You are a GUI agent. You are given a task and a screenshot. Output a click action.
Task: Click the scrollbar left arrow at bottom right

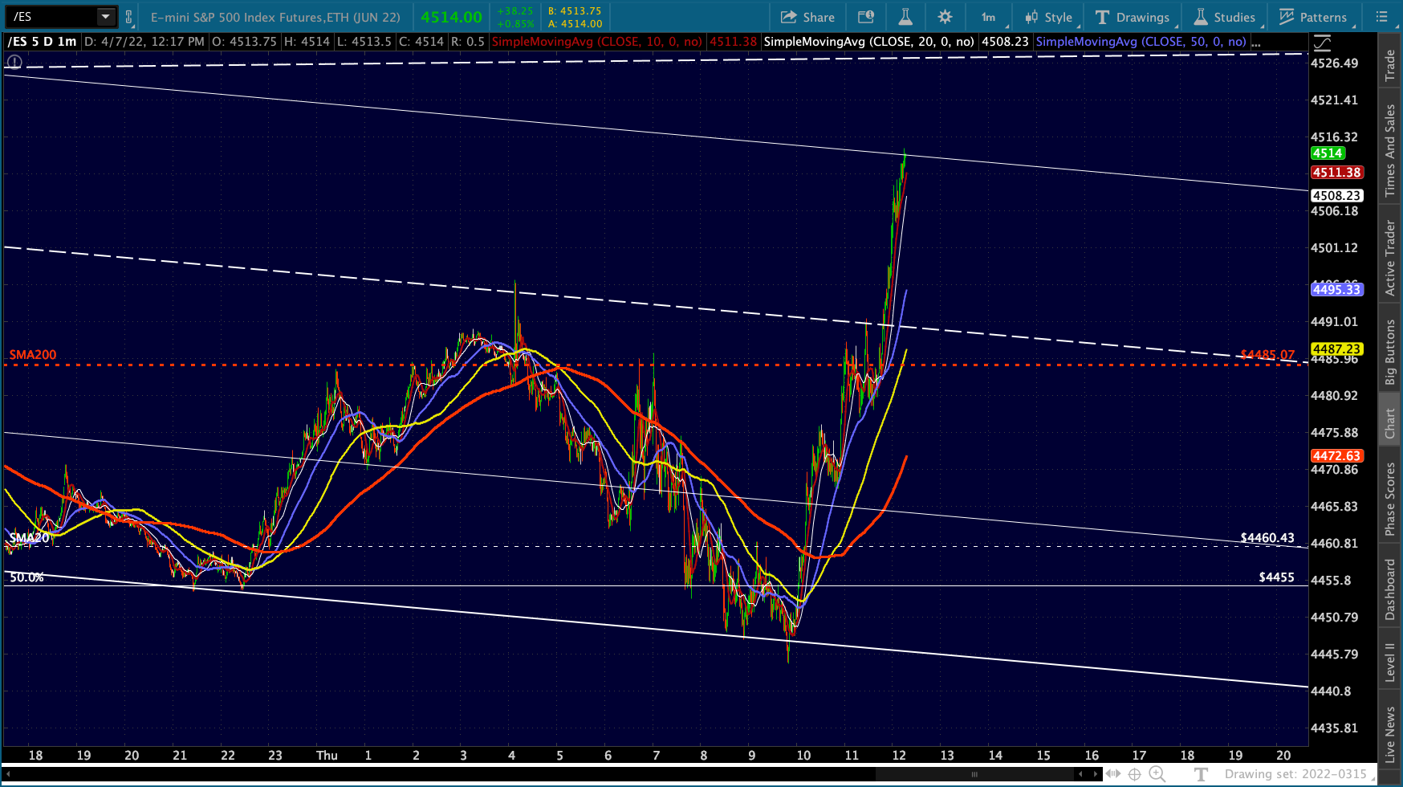pos(1081,774)
